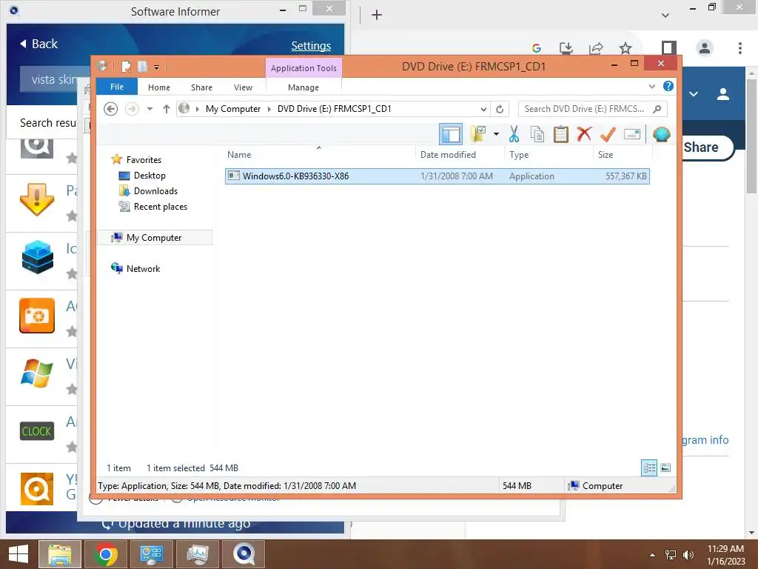
Task: Expand the address bar history dropdown
Action: [x=483, y=109]
